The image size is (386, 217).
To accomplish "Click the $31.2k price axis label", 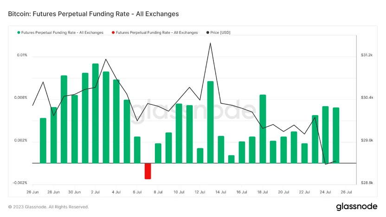I will tap(367, 55).
